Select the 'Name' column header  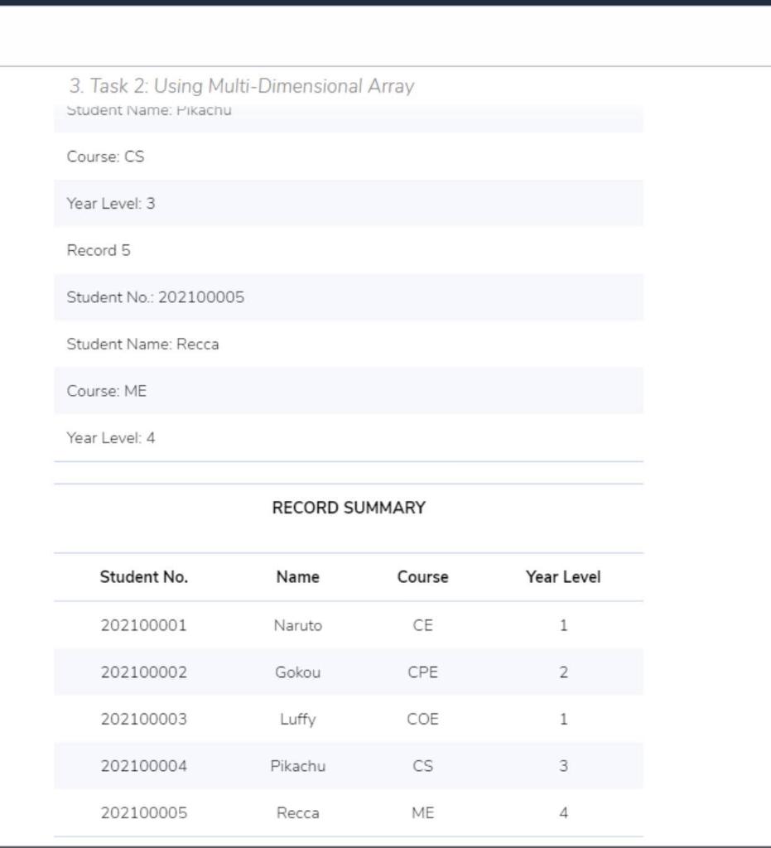(x=297, y=577)
